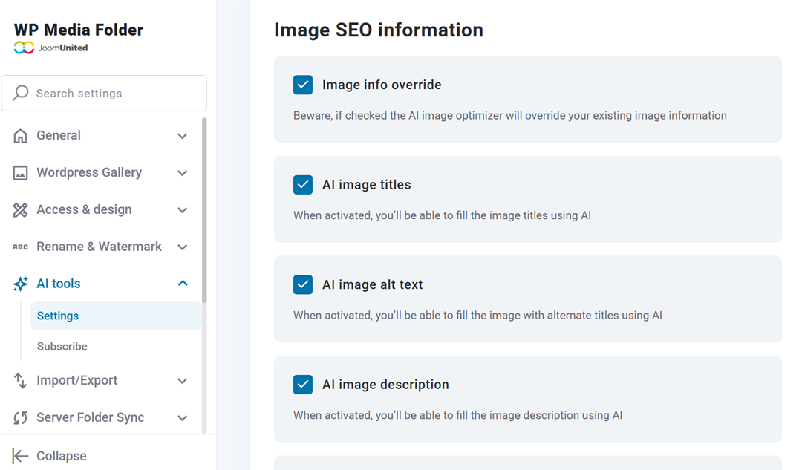Expand the Server Folder Sync section
Image resolution: width=802 pixels, height=470 pixels.
[x=182, y=417]
